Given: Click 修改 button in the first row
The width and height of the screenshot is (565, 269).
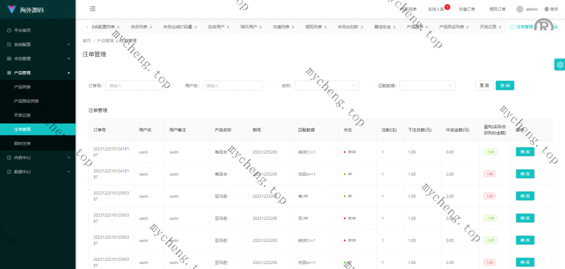Looking at the screenshot, I should (525, 152).
